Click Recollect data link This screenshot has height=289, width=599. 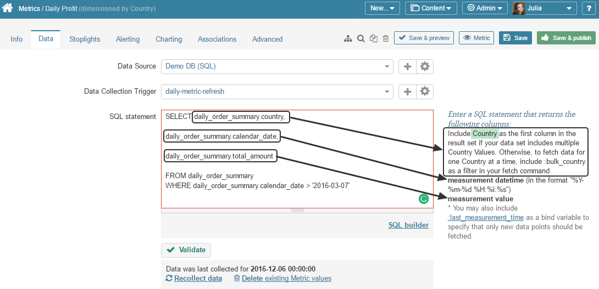(x=198, y=279)
